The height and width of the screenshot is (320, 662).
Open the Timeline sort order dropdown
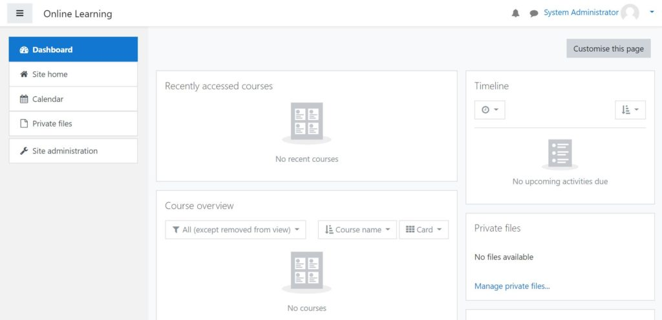tap(630, 110)
